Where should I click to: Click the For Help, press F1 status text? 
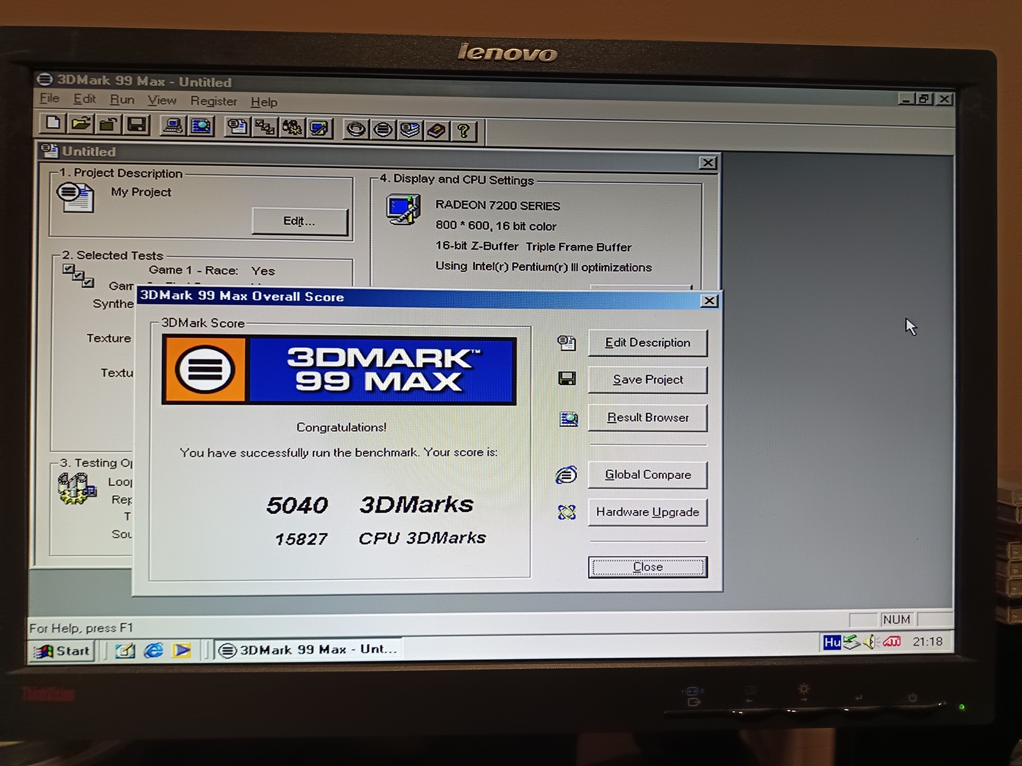point(81,628)
